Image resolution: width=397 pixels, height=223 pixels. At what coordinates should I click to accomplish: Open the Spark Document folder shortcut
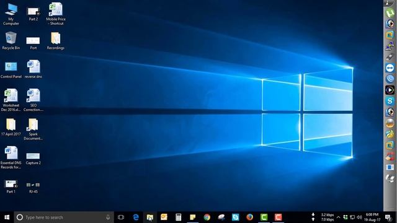[33, 129]
